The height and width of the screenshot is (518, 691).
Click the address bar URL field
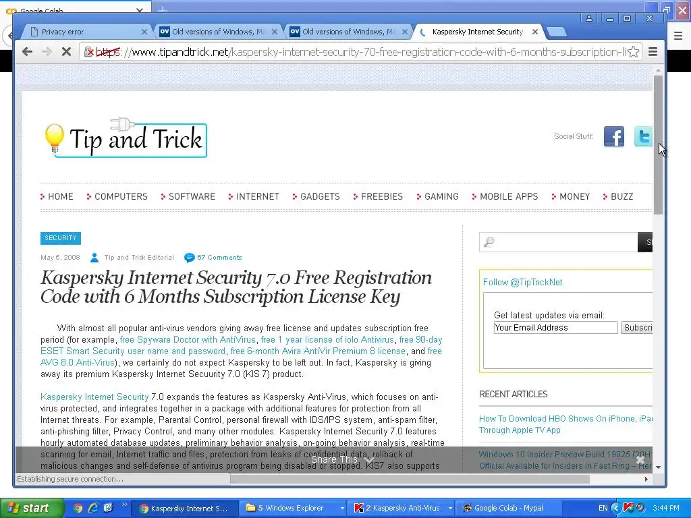click(x=362, y=52)
